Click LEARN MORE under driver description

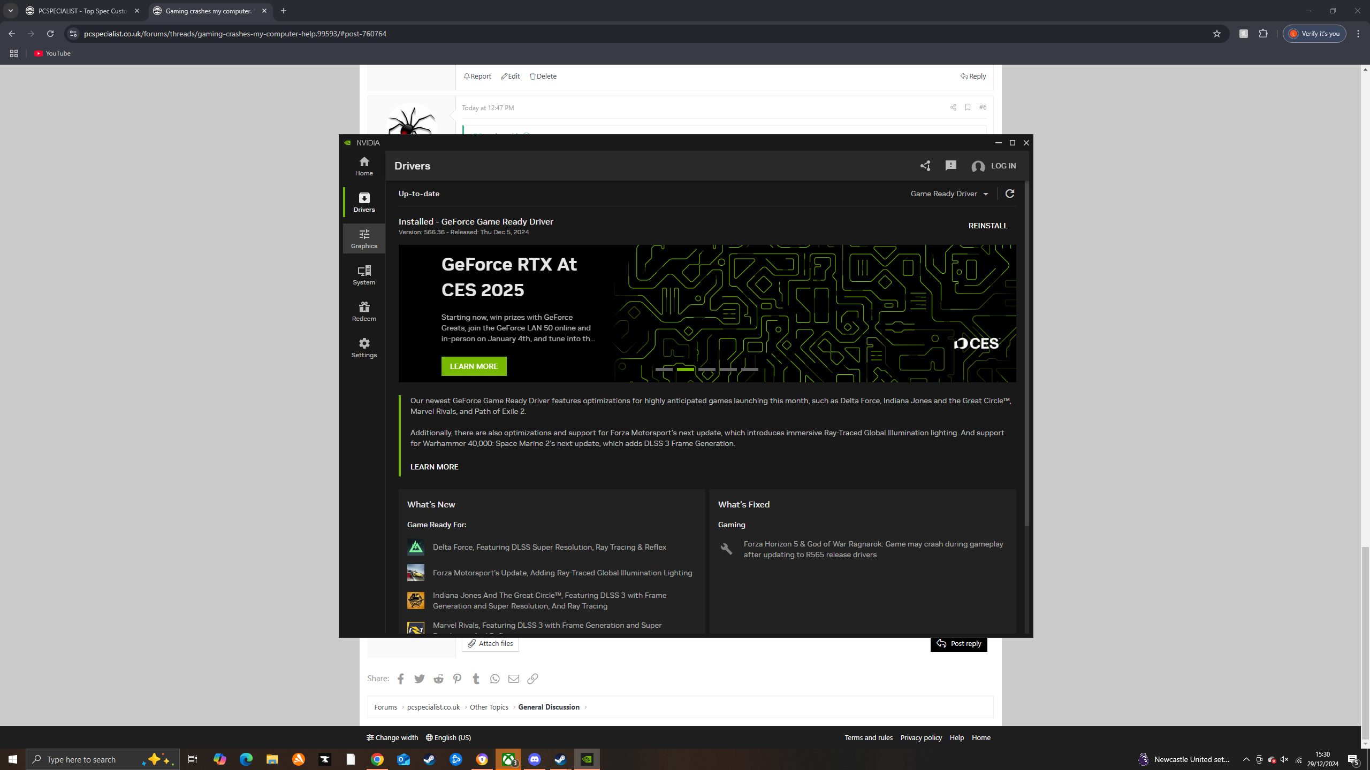click(434, 467)
